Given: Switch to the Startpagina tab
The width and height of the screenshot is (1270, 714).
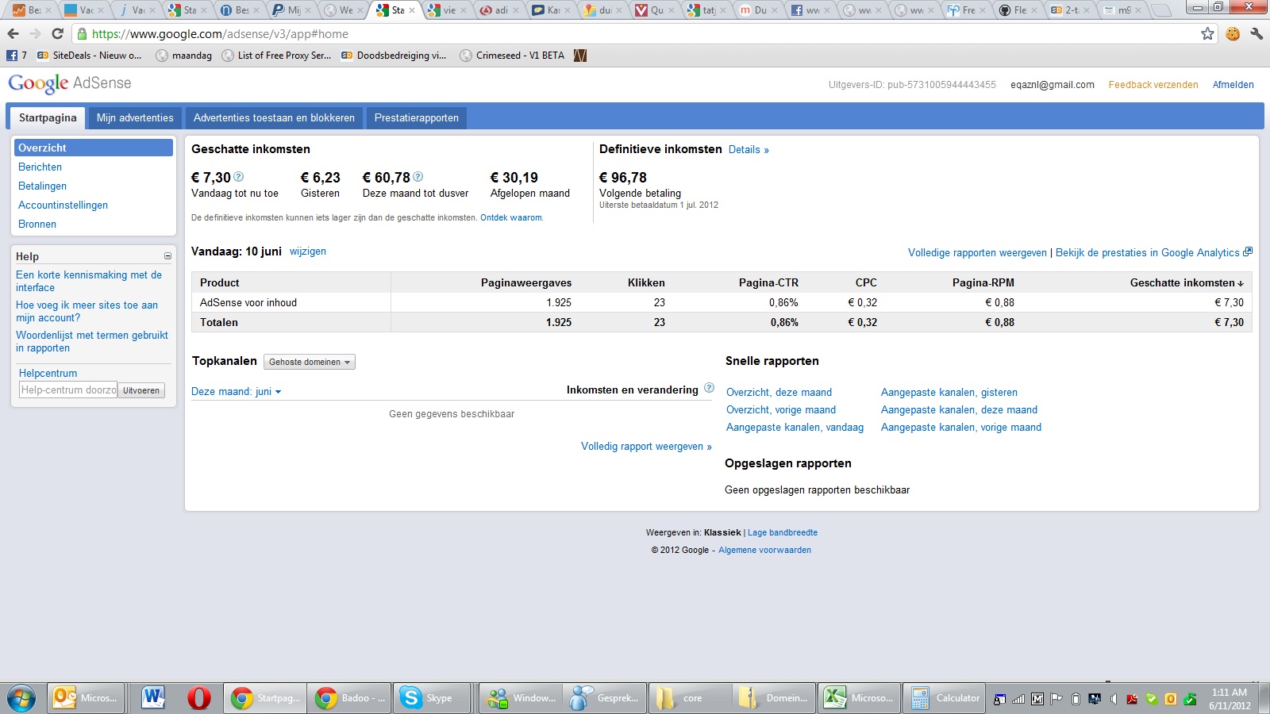Looking at the screenshot, I should point(48,117).
